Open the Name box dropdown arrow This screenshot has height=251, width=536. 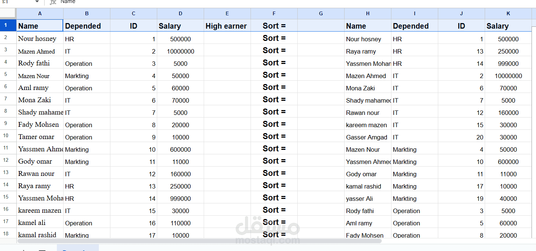(x=37, y=2)
